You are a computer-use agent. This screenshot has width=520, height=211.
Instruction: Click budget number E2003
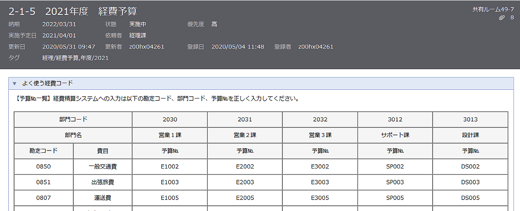245,182
